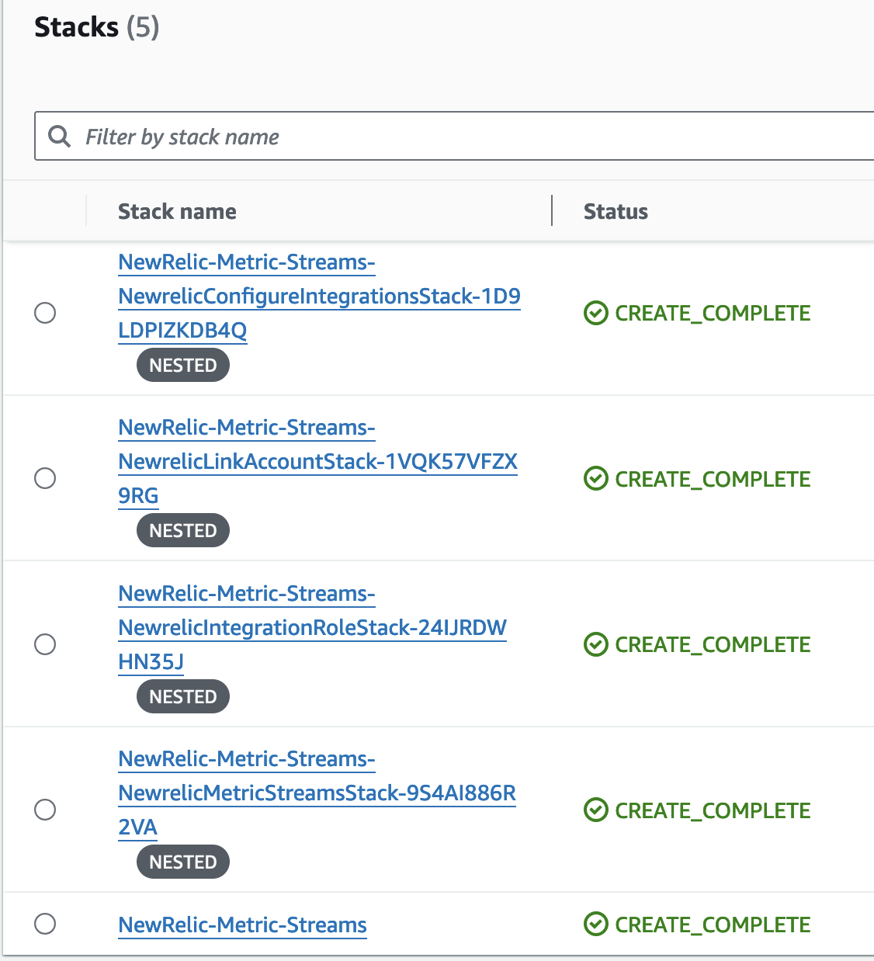Click the NESTED badge under NewrelicMetricStreamsStack
The height and width of the screenshot is (961, 874).
(182, 862)
